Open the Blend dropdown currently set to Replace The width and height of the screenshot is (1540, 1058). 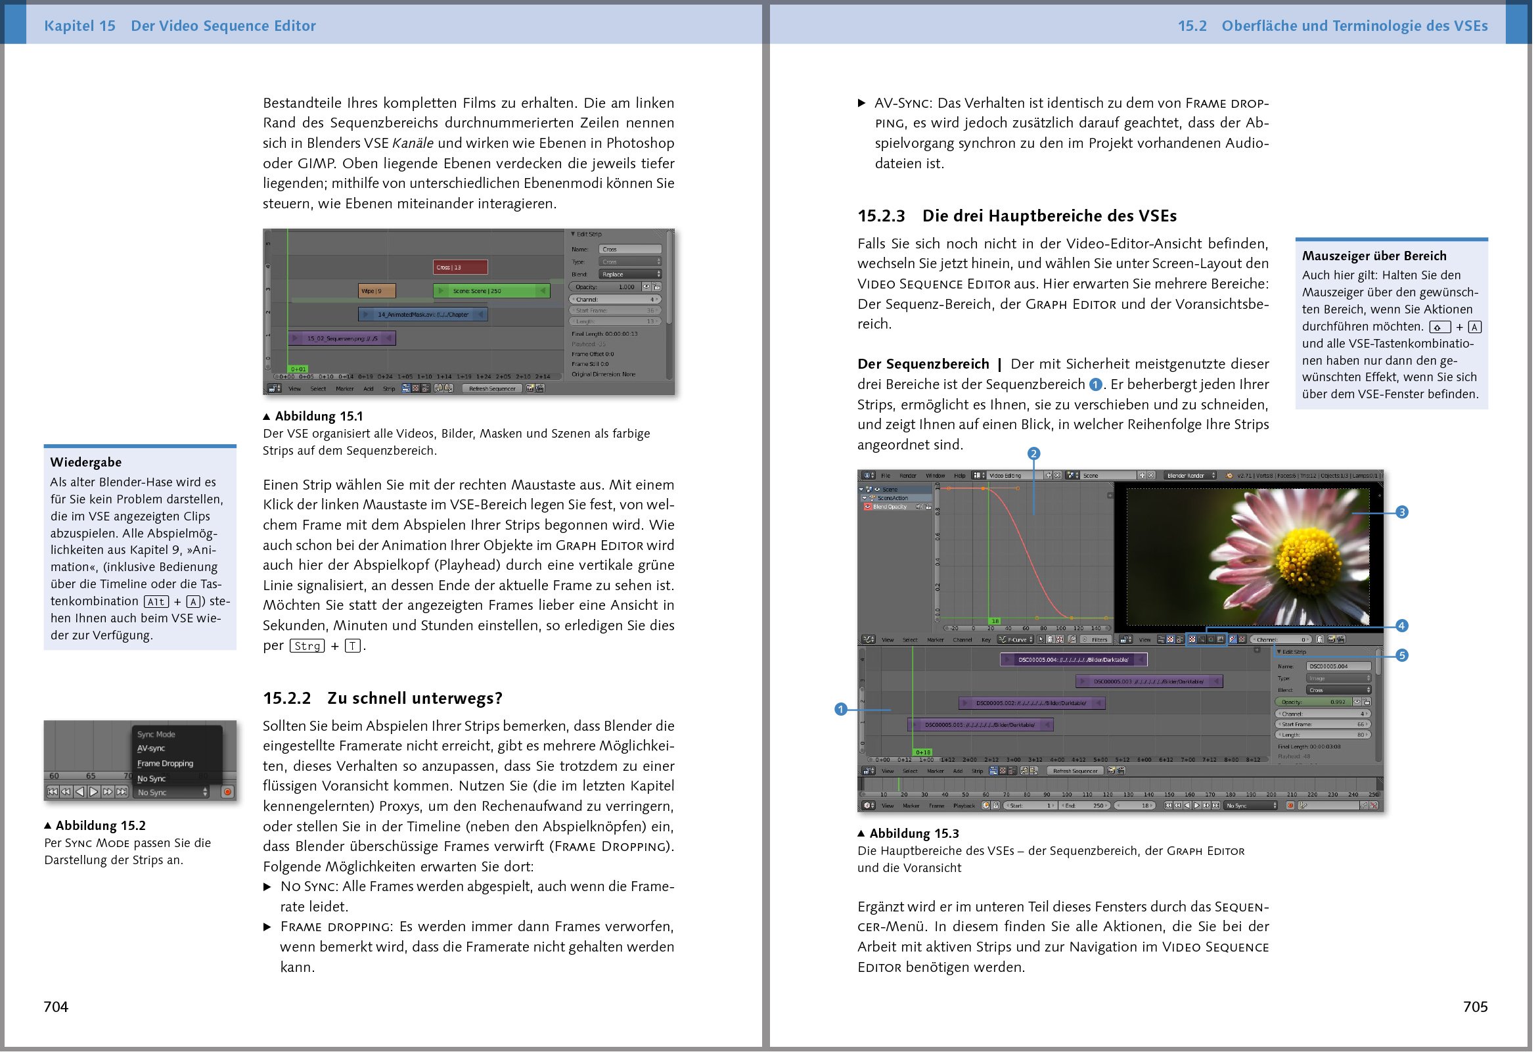pyautogui.click(x=630, y=275)
